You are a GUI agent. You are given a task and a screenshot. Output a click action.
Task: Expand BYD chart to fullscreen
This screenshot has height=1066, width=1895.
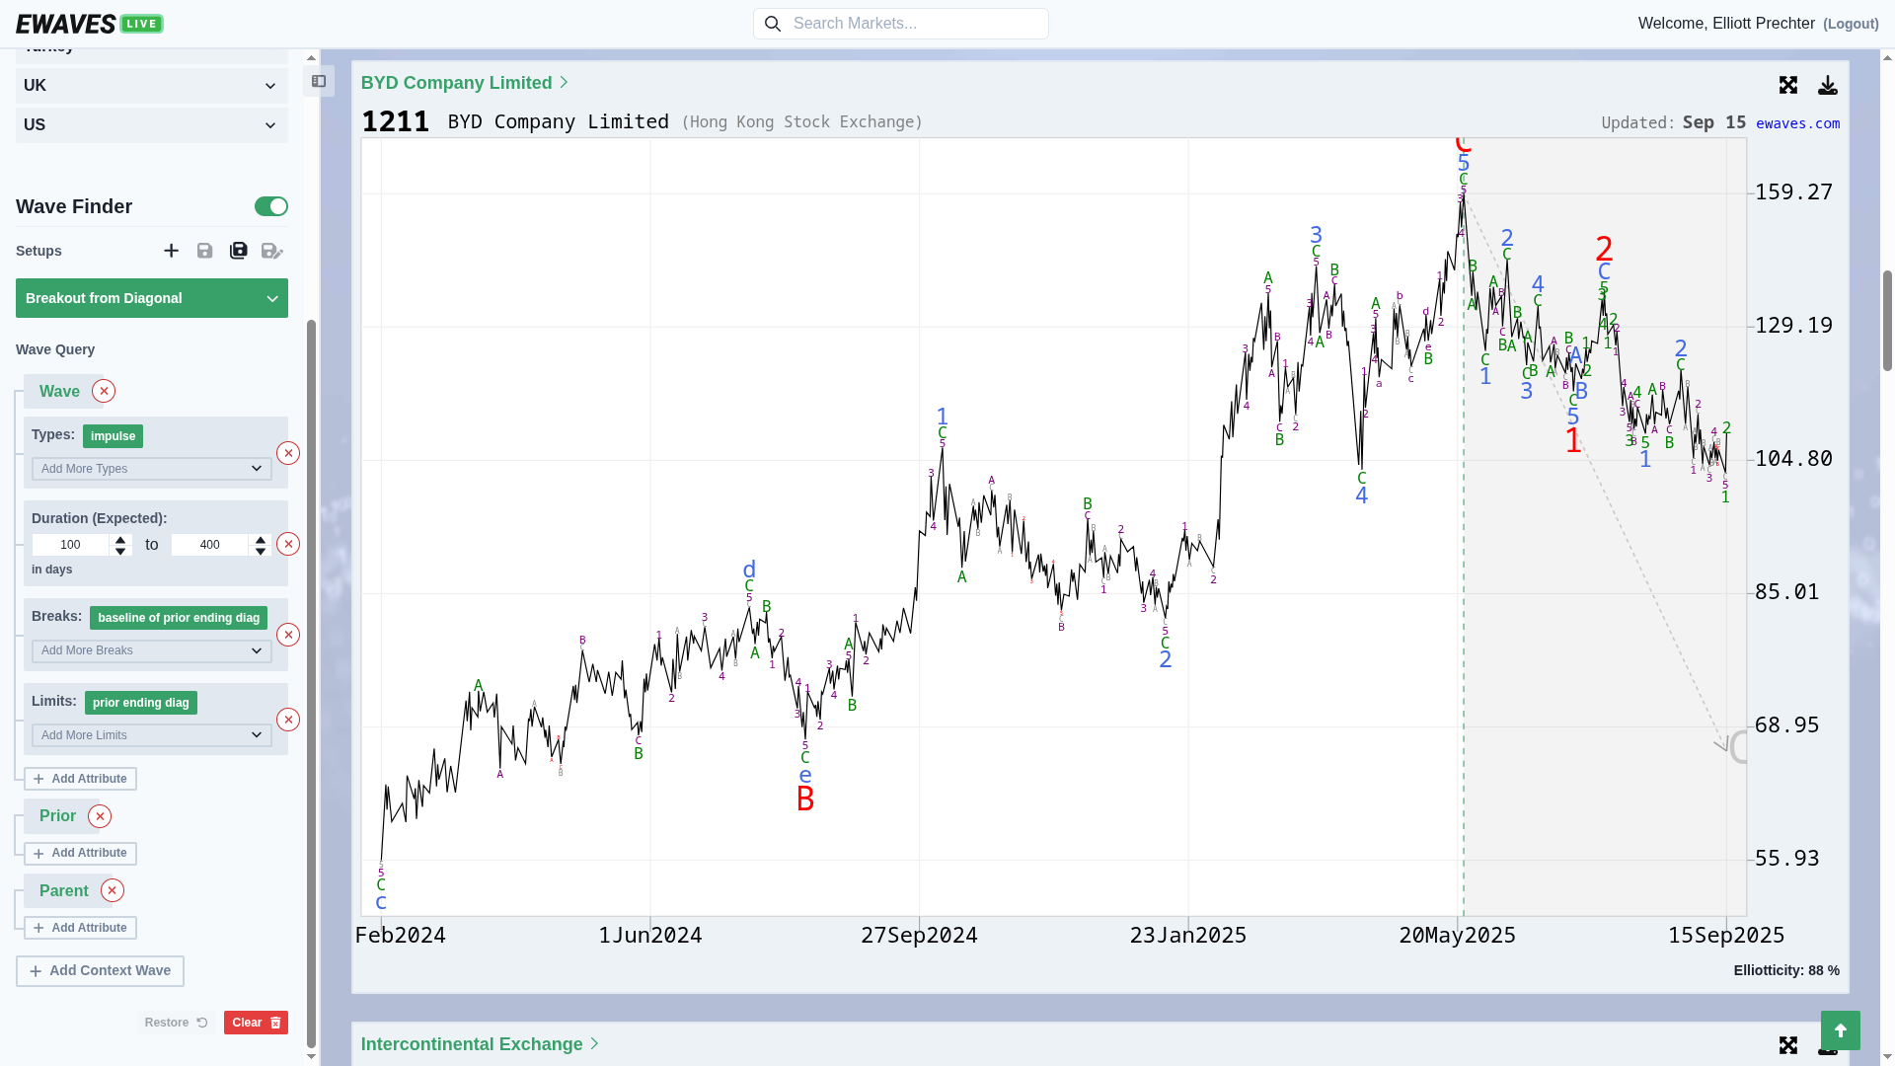click(x=1788, y=85)
